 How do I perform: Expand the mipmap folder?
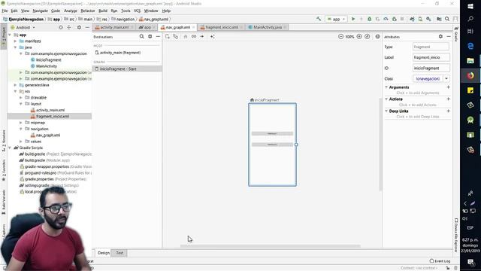(x=21, y=123)
